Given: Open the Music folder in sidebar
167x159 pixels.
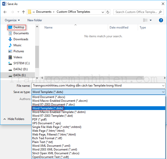Looking at the screenshot, I should (x=17, y=45).
